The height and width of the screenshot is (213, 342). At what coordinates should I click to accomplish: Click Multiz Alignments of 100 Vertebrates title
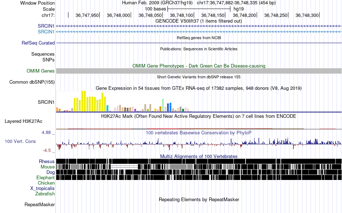point(199,157)
